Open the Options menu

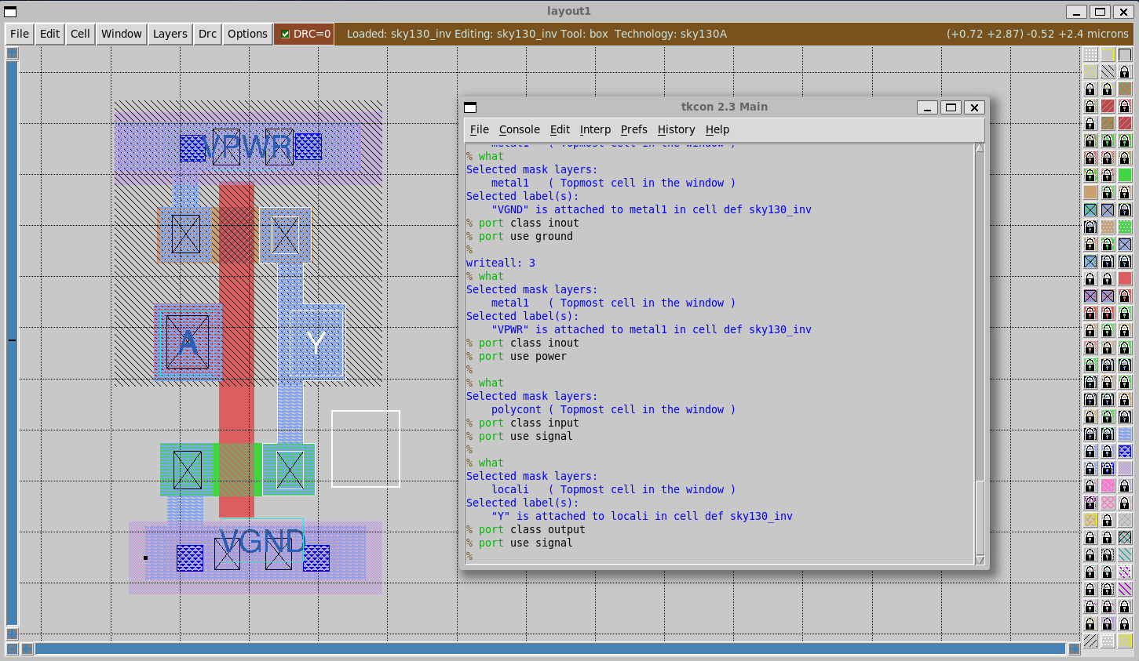coord(247,34)
